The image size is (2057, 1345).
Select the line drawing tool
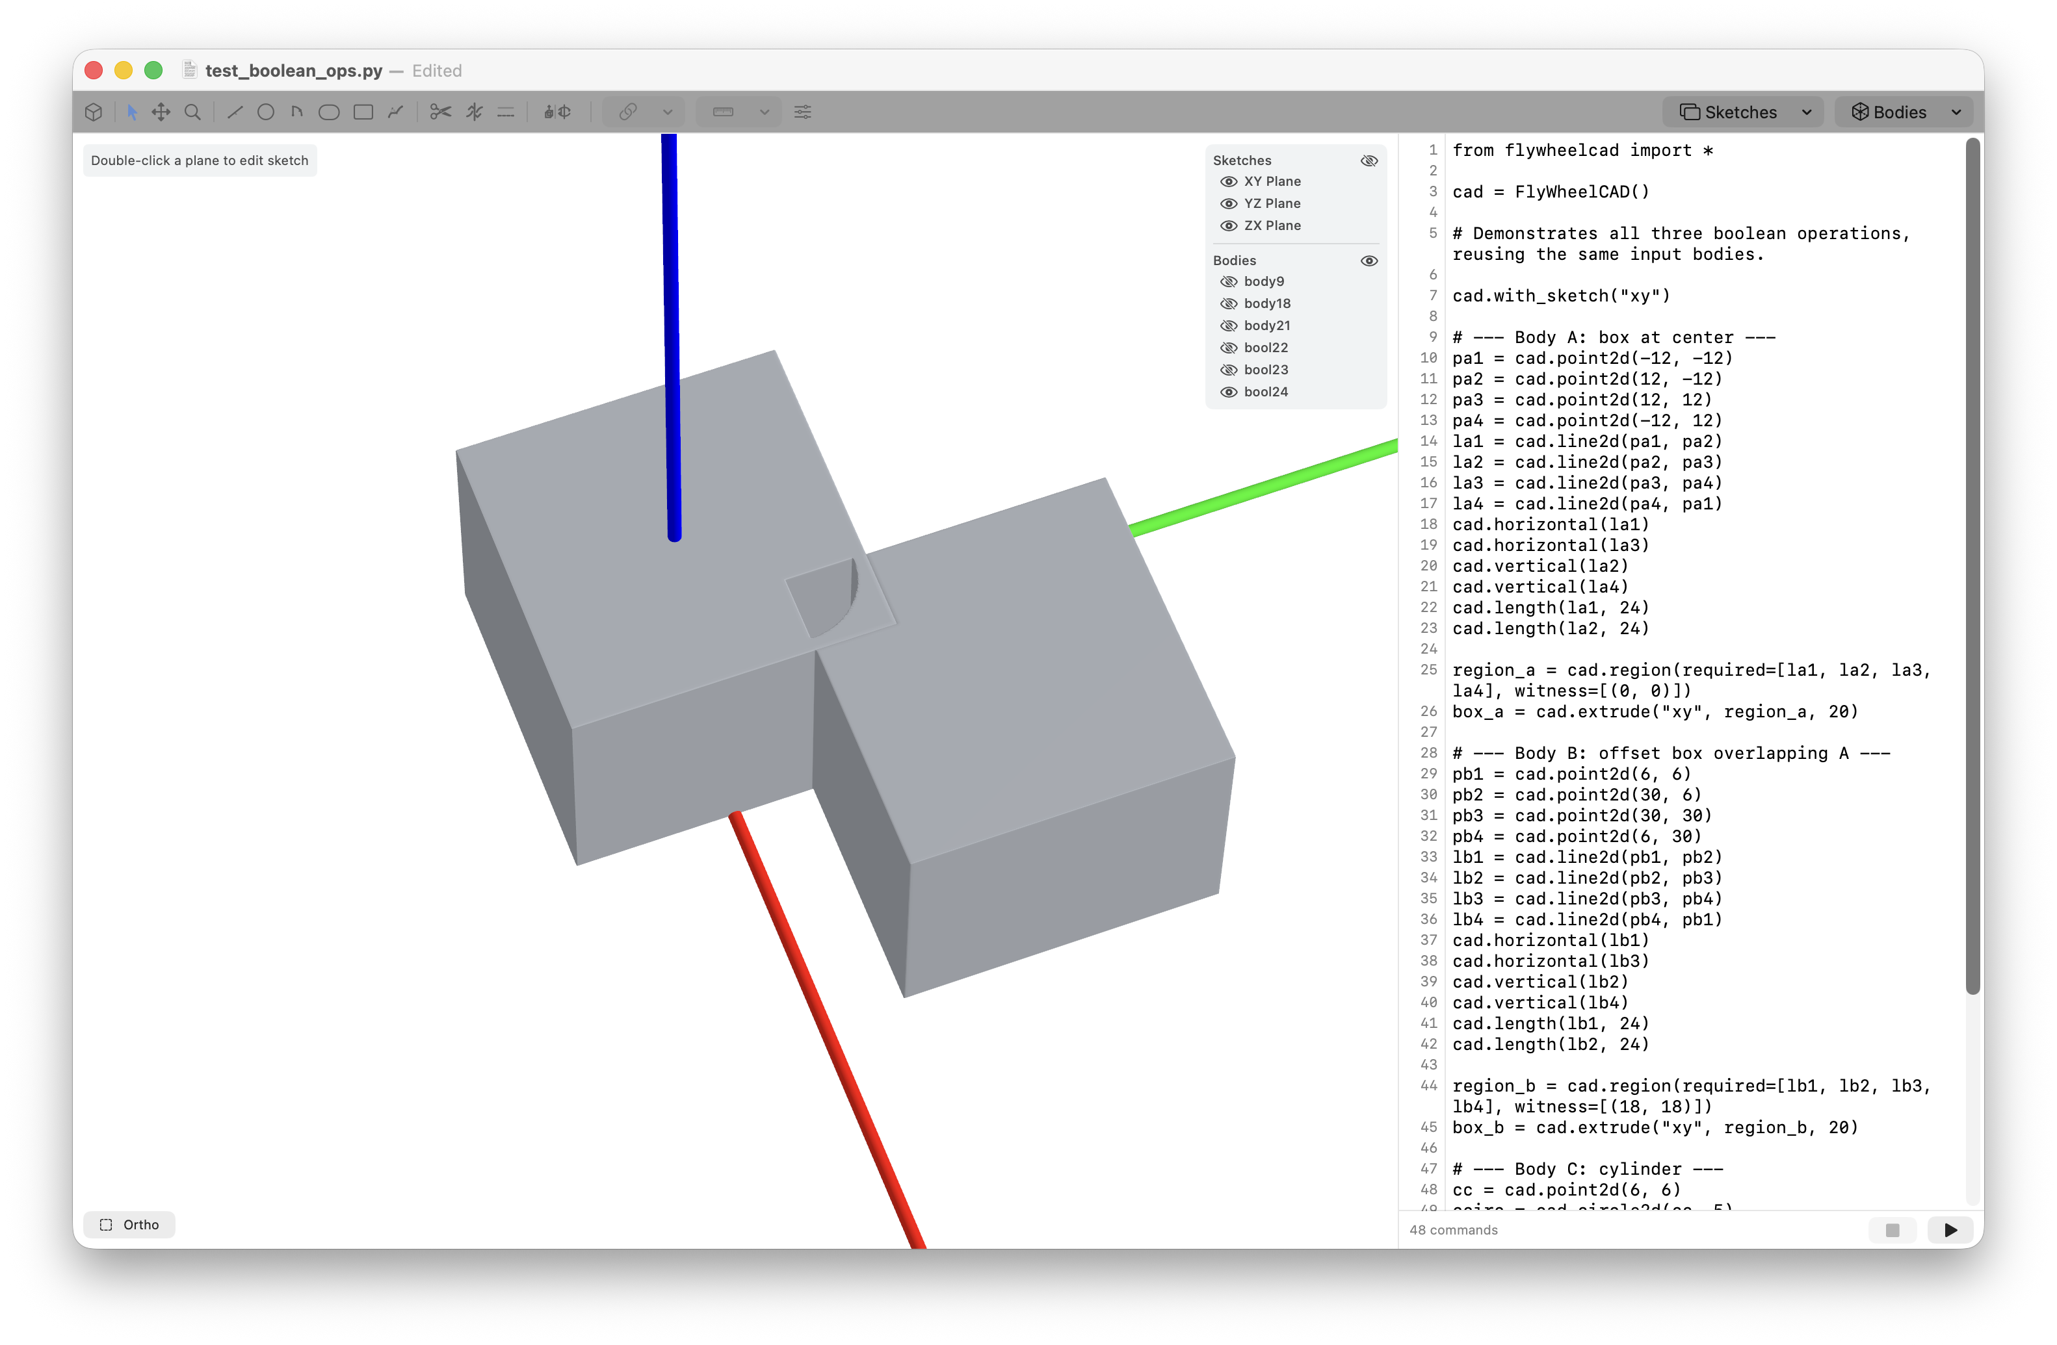234,112
